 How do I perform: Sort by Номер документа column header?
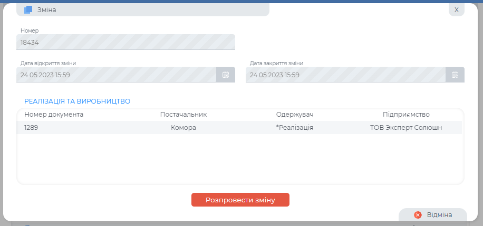(54, 114)
